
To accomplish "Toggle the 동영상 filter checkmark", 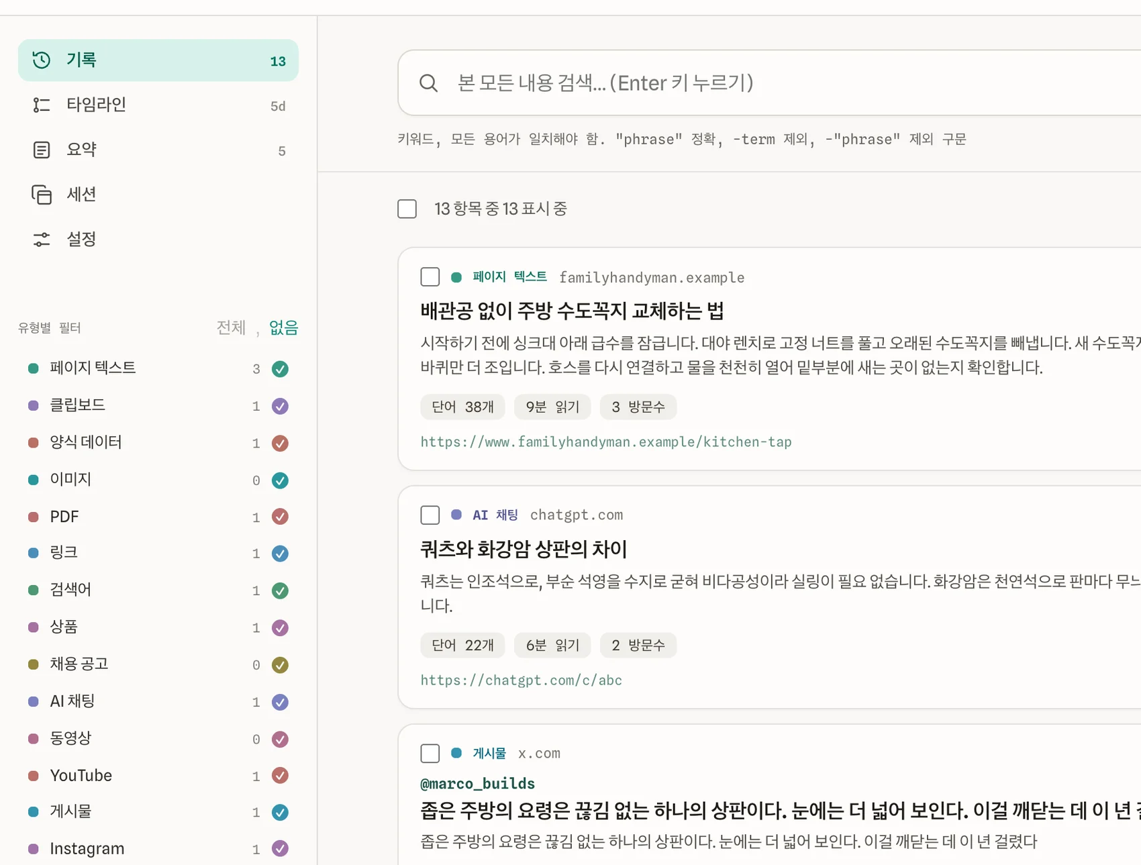I will click(280, 740).
